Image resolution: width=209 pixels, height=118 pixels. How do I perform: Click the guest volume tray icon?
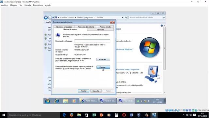coord(149,101)
